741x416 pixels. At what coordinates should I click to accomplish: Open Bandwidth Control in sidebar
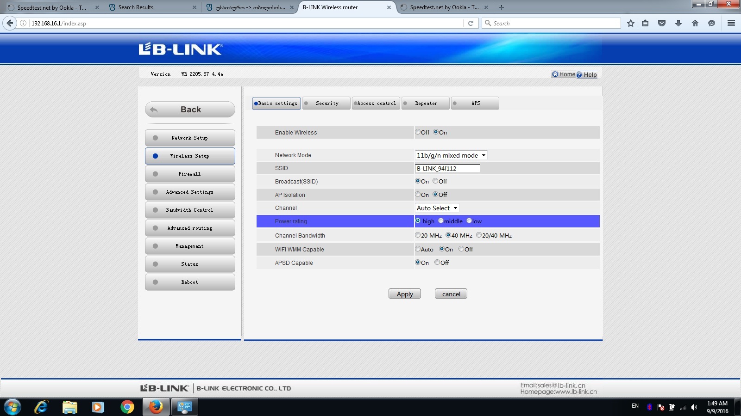[190, 210]
